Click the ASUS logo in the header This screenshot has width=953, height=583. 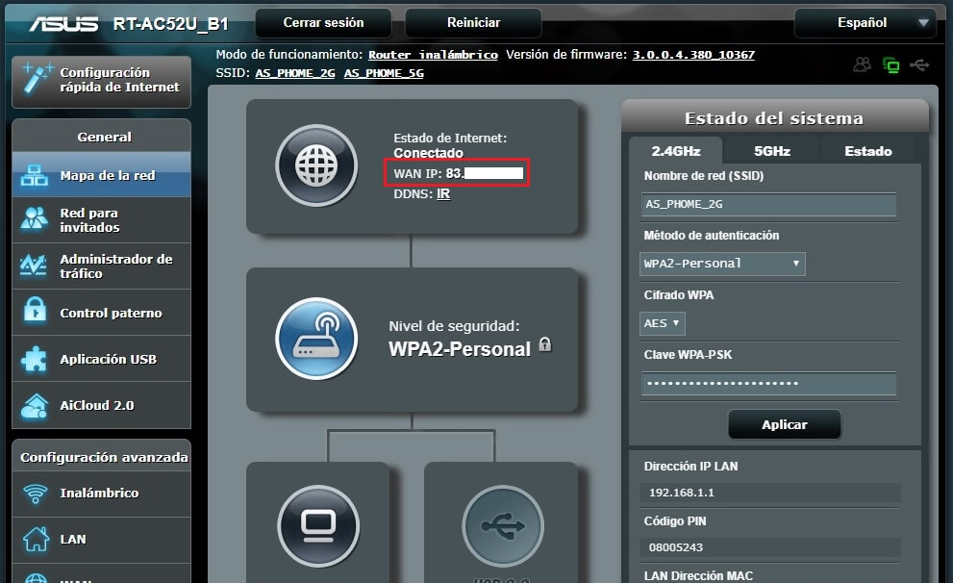(x=63, y=24)
